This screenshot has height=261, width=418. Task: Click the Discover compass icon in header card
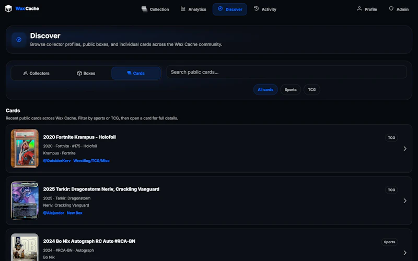(19, 40)
